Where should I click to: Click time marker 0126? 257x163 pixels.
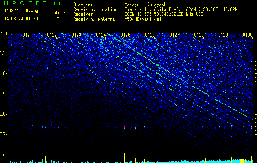coord(150,35)
